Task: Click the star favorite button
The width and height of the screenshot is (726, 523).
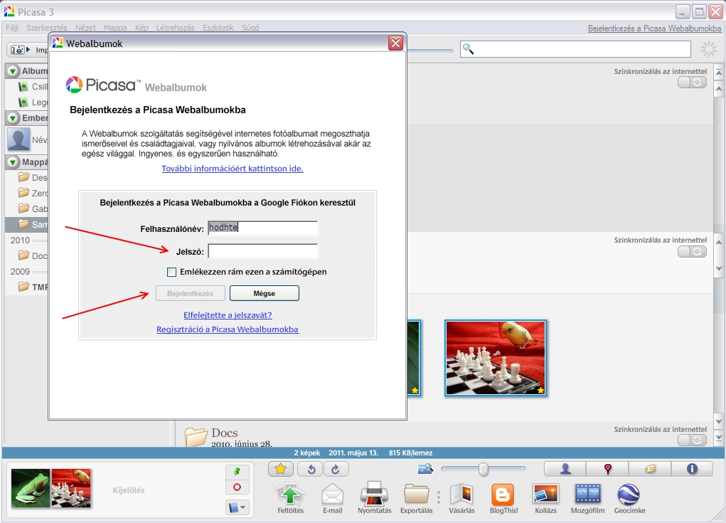Action: 281,469
